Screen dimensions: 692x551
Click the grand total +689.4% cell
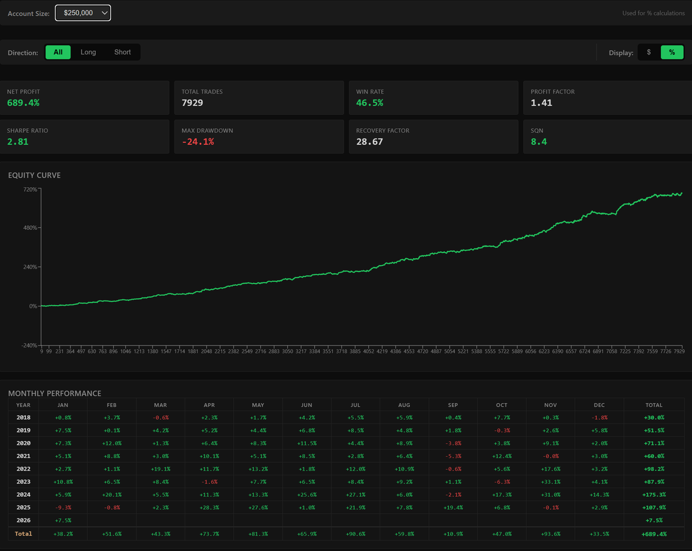[x=653, y=534]
